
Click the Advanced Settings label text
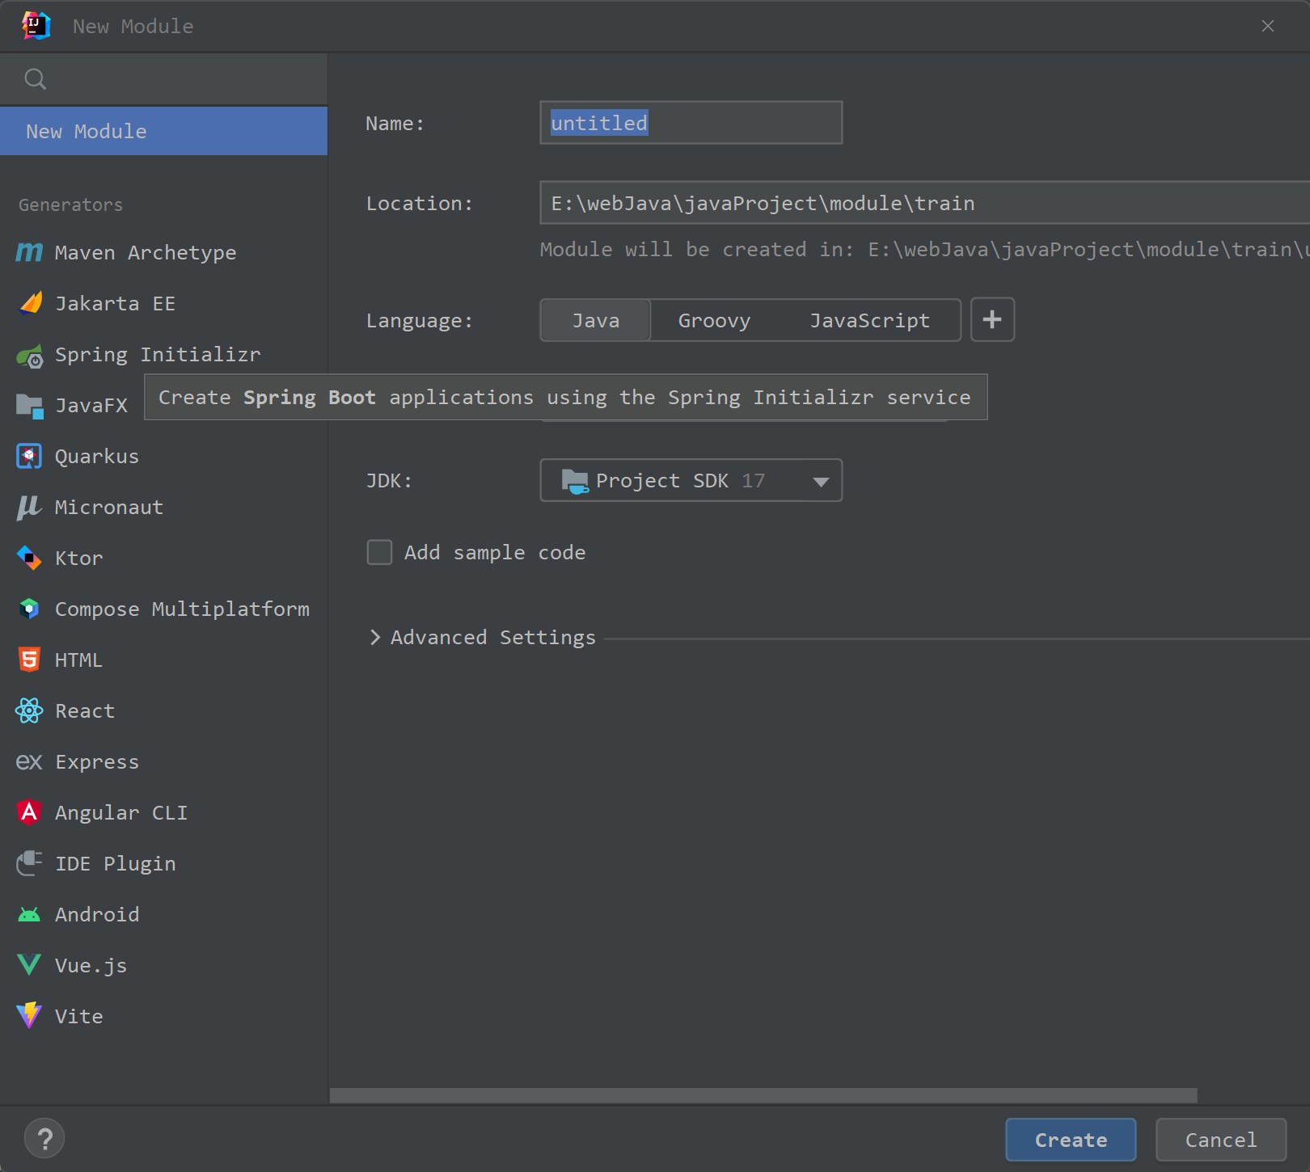(x=493, y=637)
